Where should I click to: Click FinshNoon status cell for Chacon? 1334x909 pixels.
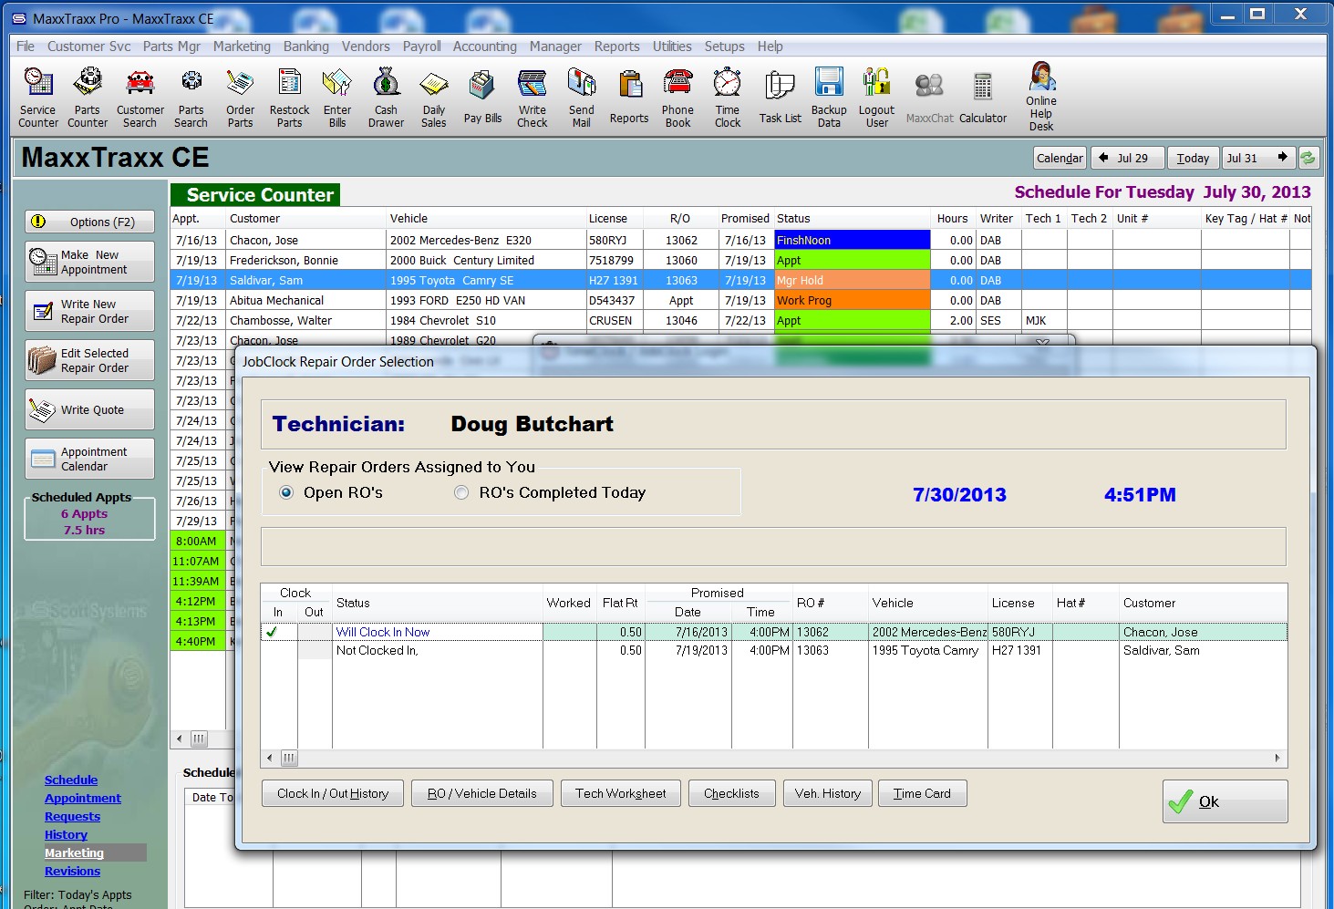pyautogui.click(x=852, y=240)
